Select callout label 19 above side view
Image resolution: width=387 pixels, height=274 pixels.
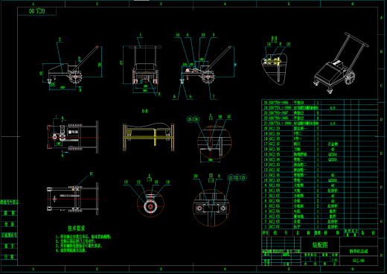pyautogui.click(x=203, y=35)
